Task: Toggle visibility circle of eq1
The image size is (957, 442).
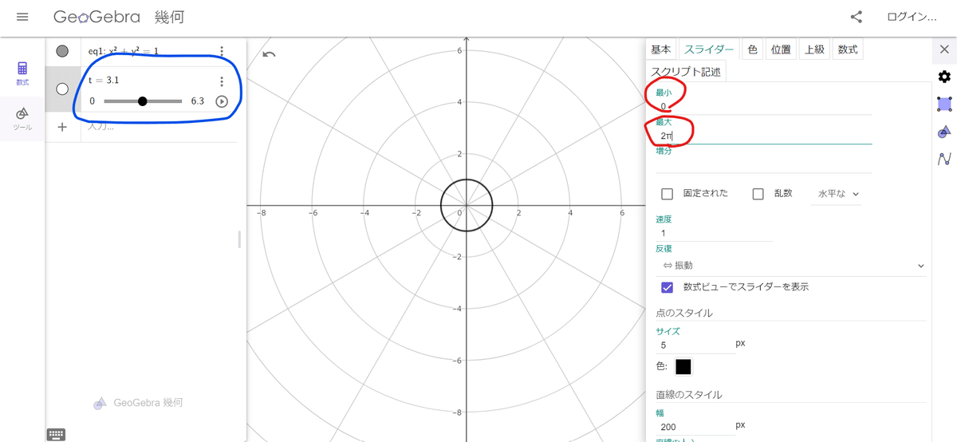Action: 62,51
